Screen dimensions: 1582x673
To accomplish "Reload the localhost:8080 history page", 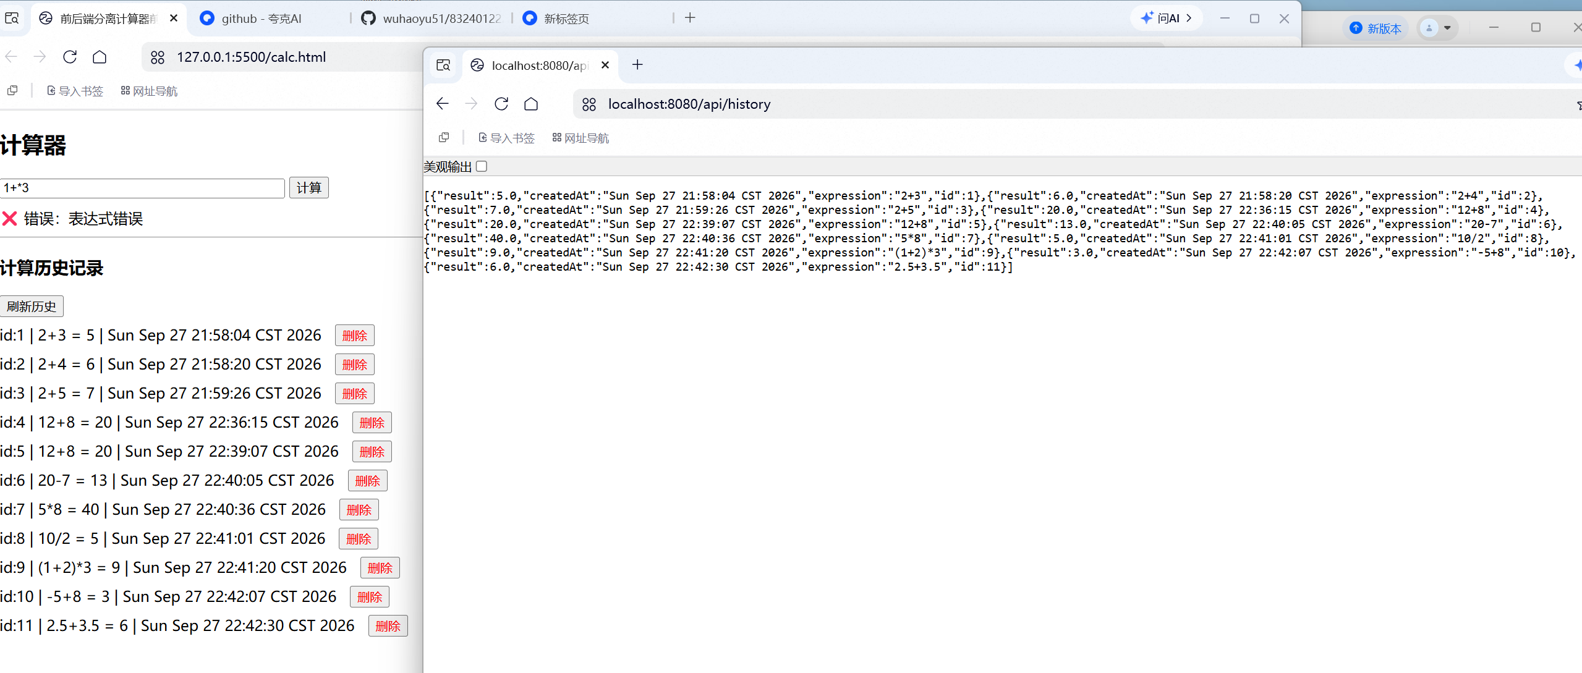I will pyautogui.click(x=501, y=104).
